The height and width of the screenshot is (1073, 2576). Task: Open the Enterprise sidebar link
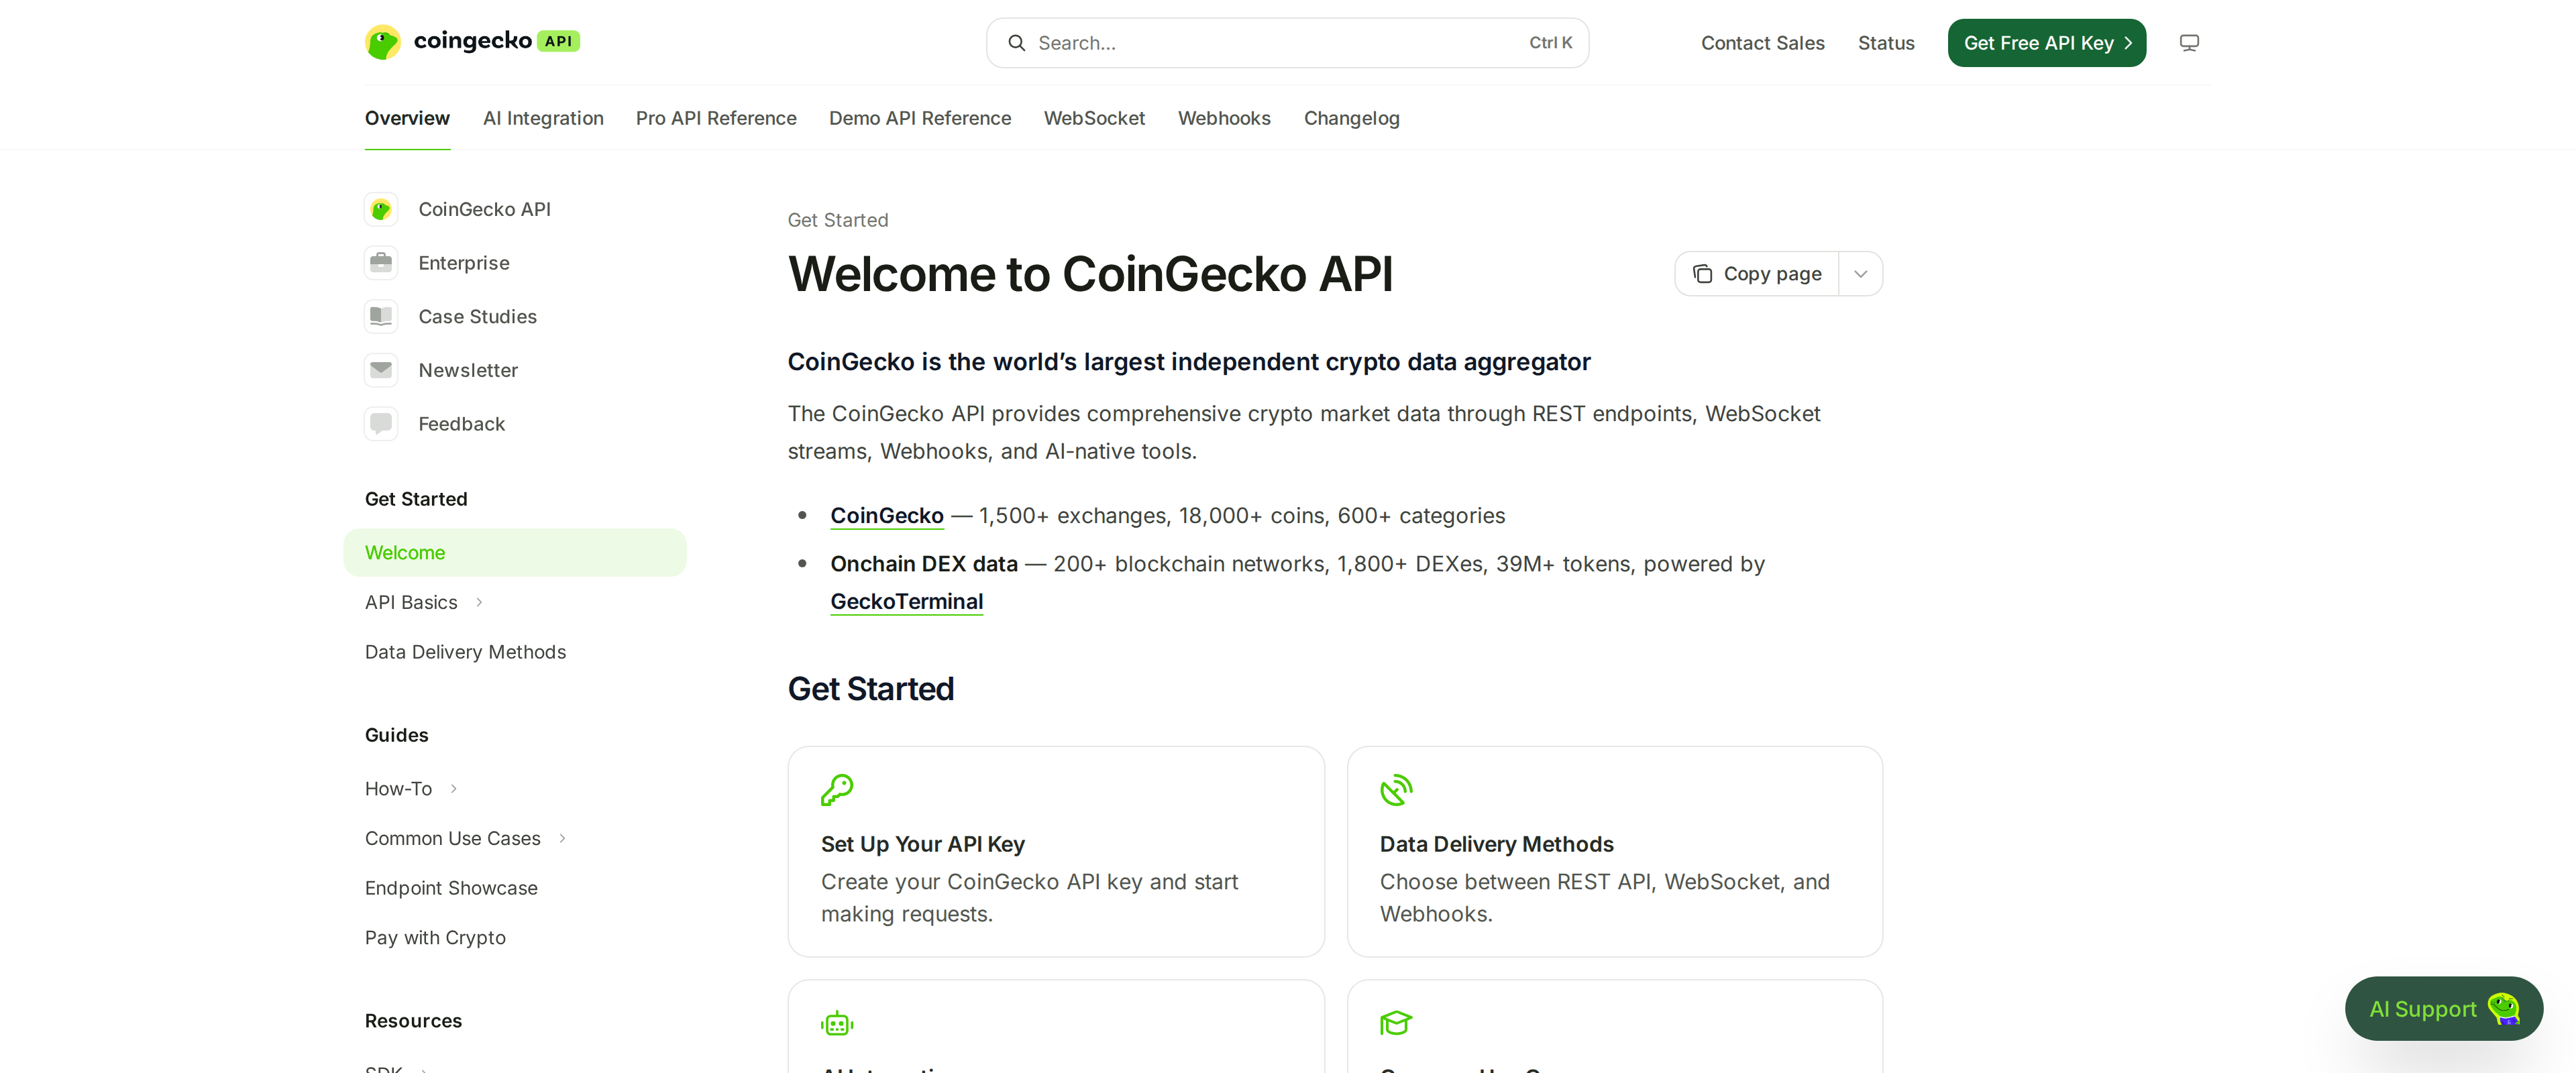click(464, 263)
